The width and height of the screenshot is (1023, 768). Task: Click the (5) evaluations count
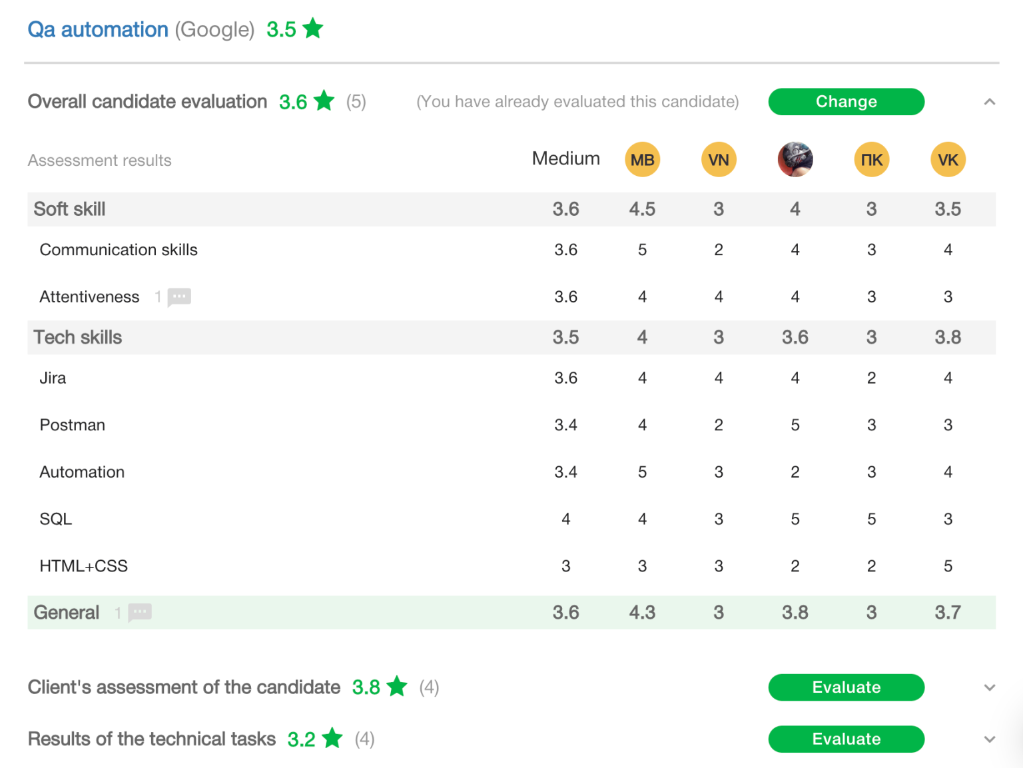pos(355,101)
